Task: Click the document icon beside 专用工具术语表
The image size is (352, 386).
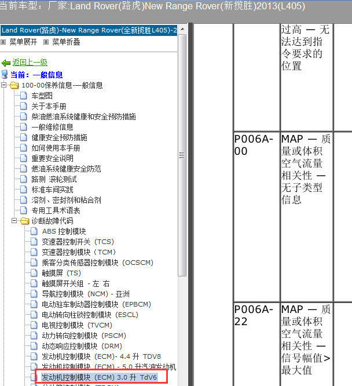Action: pyautogui.click(x=23, y=210)
